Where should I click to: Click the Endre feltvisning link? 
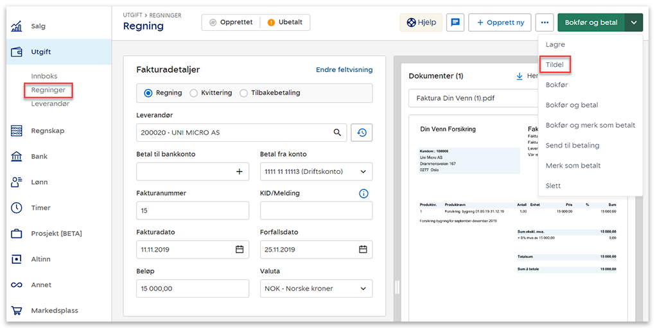[x=344, y=70]
